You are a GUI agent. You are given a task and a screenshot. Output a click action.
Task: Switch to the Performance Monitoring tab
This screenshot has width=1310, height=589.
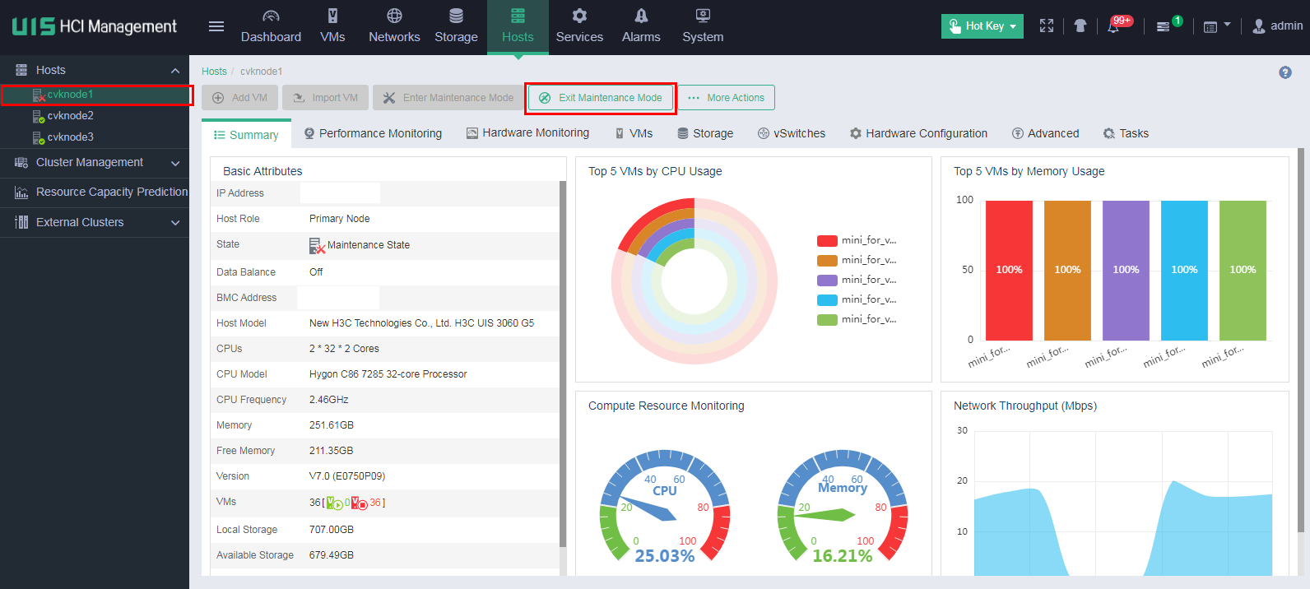pyautogui.click(x=373, y=133)
